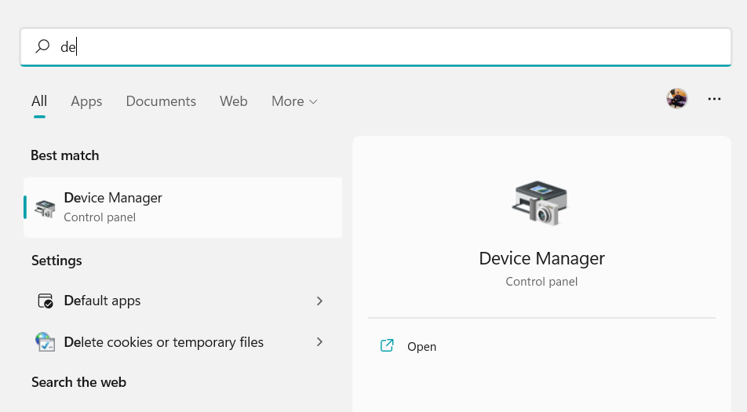The image size is (747, 412).
Task: Open the three-dot options menu
Action: click(714, 99)
